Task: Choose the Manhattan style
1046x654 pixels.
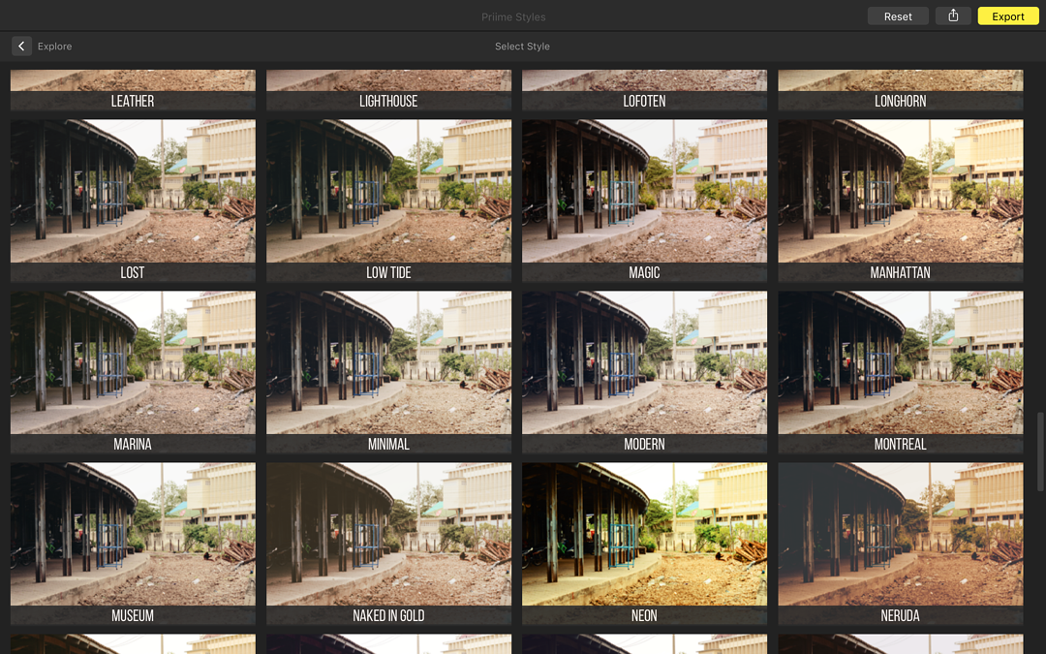Action: tap(901, 201)
